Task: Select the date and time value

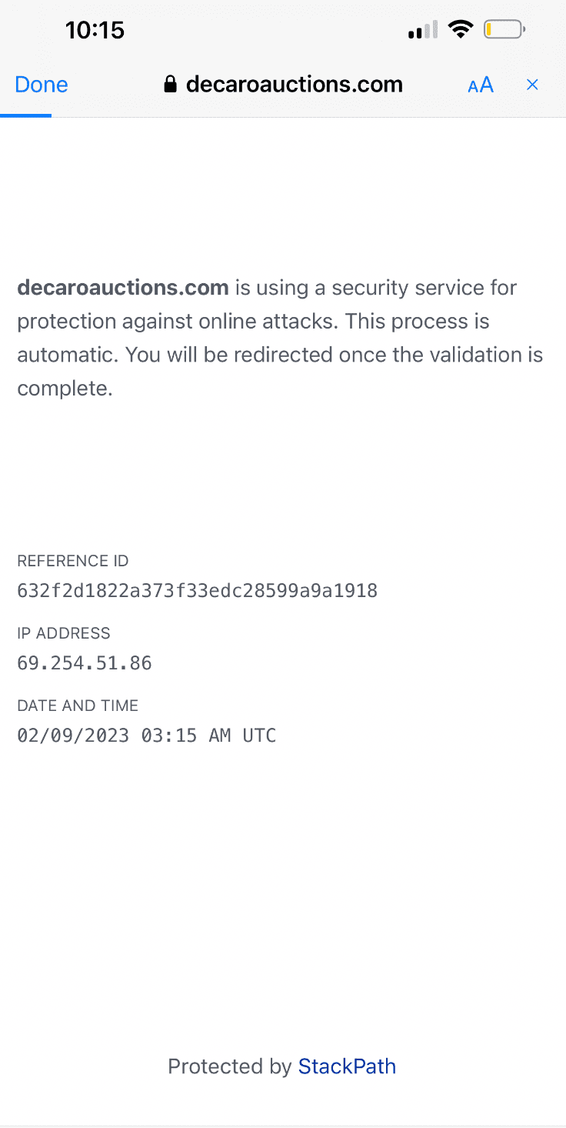Action: (147, 736)
